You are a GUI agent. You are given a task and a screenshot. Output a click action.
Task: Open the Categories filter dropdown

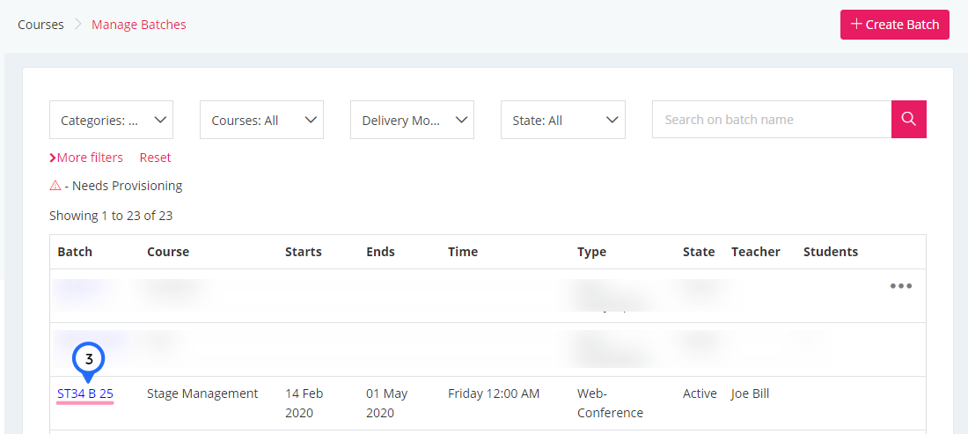[111, 120]
